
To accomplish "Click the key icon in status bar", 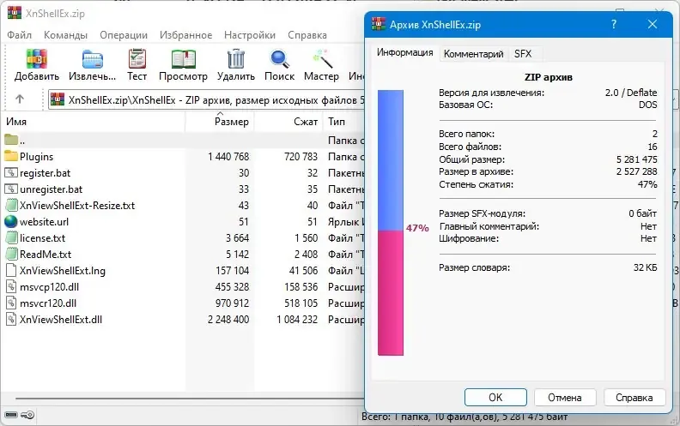I will coord(27,415).
